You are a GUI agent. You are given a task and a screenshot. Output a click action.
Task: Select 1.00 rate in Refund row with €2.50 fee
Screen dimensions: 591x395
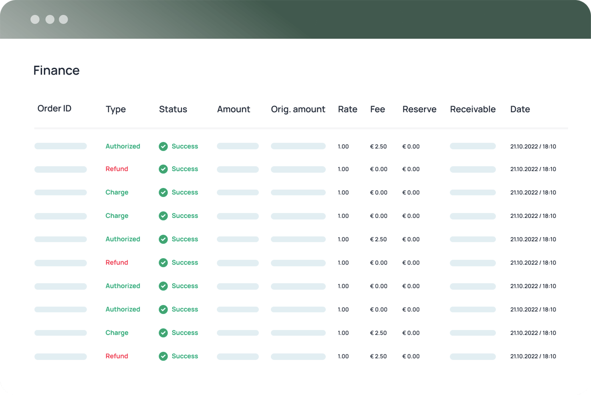click(343, 356)
